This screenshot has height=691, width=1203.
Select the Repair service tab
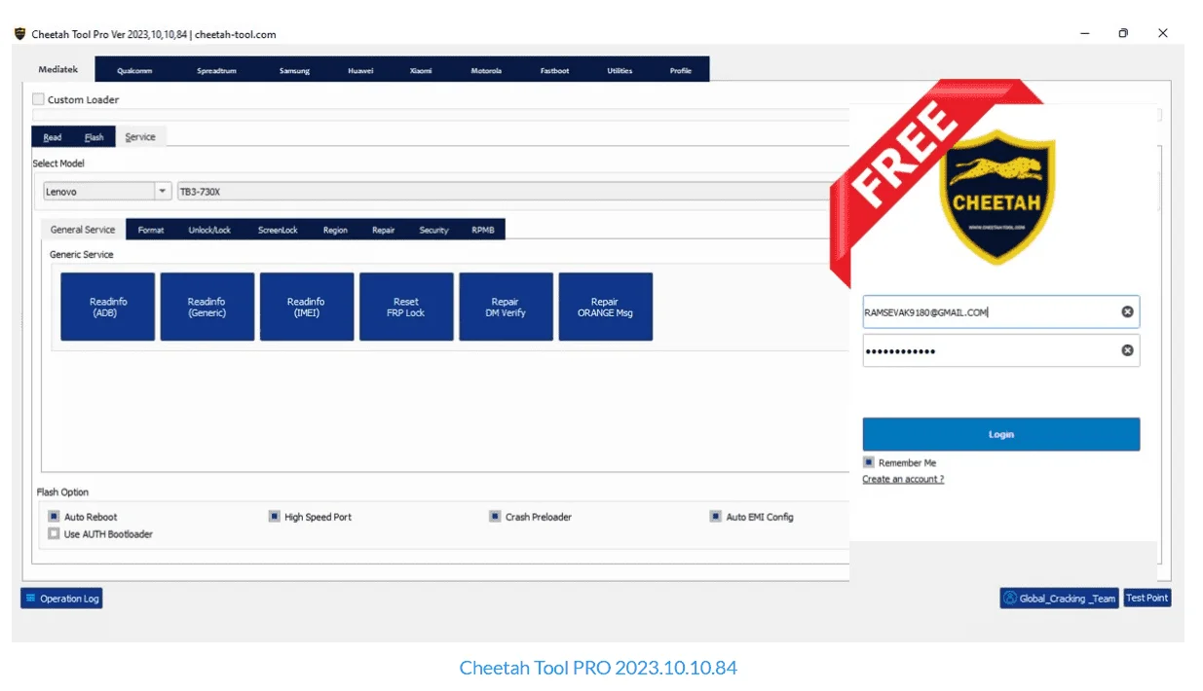(384, 230)
